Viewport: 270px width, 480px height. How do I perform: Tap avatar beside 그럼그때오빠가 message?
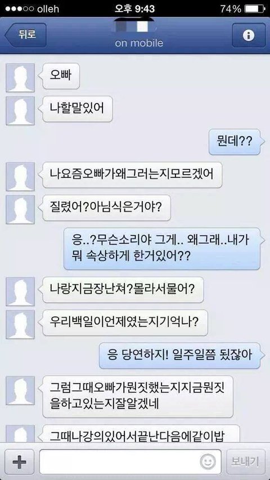[x=20, y=391]
